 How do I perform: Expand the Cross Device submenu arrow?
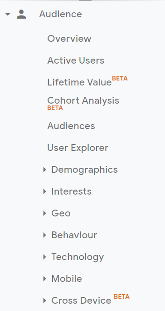[44, 301]
